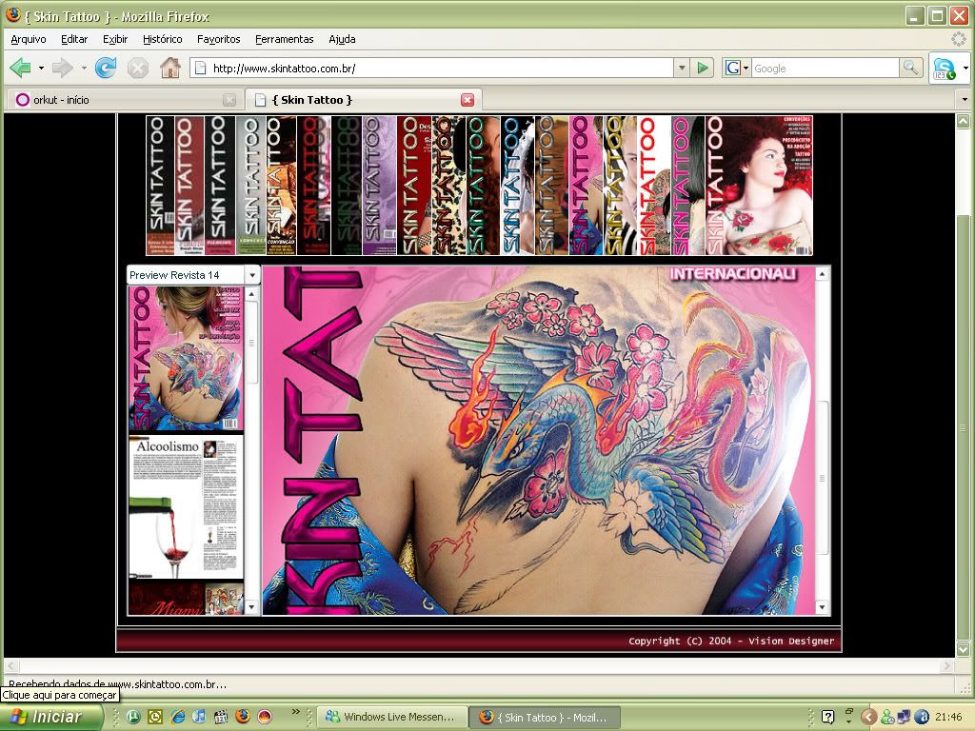This screenshot has width=975, height=731.
Task: Select the { Skin Tattoo } tab
Action: tap(364, 99)
